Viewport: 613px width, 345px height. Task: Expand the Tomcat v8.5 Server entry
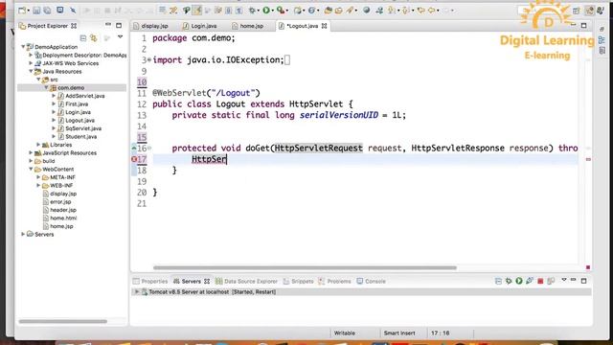coord(137,291)
